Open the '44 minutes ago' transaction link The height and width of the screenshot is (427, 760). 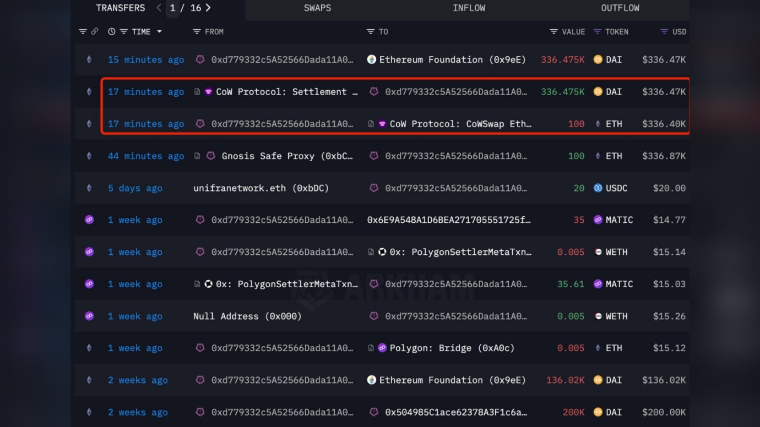[x=146, y=156]
